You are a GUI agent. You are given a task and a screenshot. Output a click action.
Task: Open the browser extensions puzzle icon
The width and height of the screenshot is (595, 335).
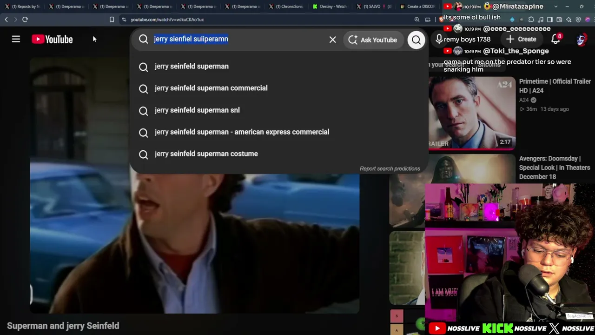pos(531,20)
